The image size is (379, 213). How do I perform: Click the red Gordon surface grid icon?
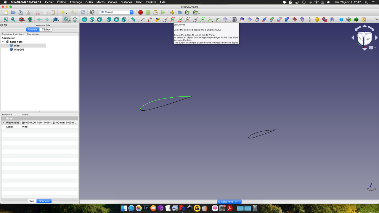tap(294, 20)
